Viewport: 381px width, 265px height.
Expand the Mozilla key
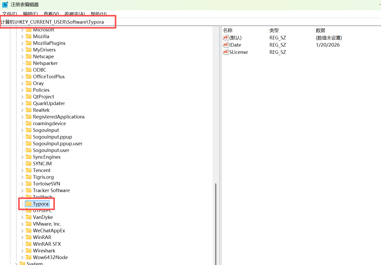click(x=22, y=37)
